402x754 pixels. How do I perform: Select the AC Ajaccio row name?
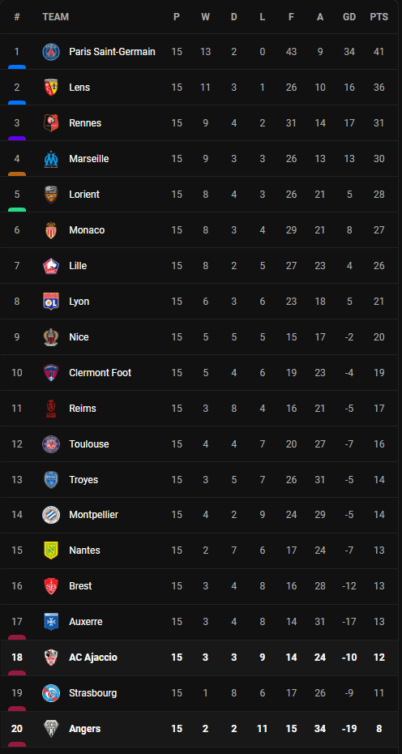93,658
